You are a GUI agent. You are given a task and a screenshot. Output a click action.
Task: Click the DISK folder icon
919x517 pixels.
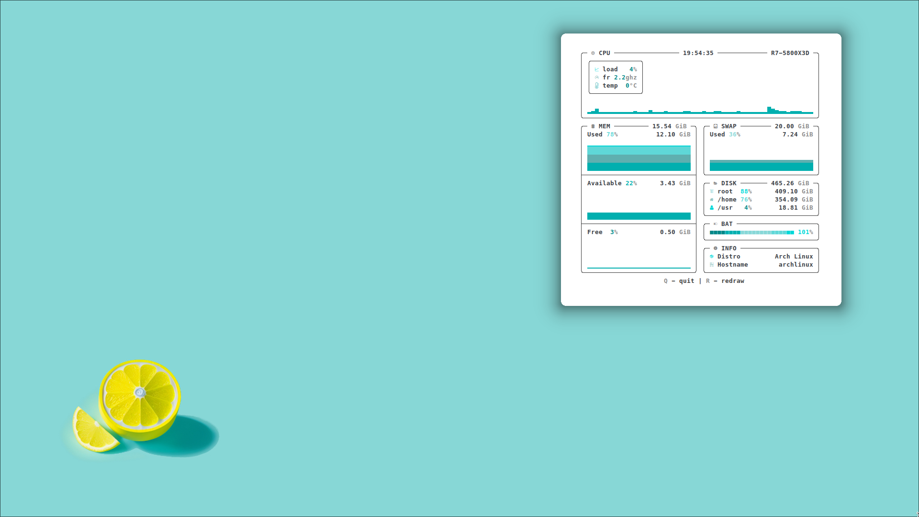click(716, 183)
